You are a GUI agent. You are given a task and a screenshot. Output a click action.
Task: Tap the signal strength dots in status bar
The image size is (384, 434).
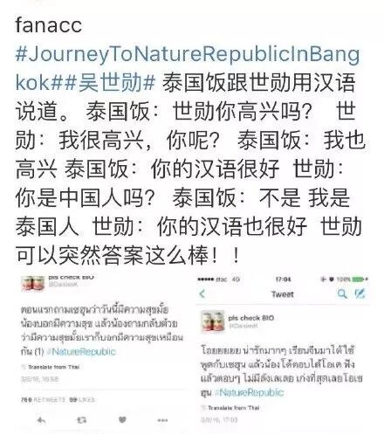[205, 279]
